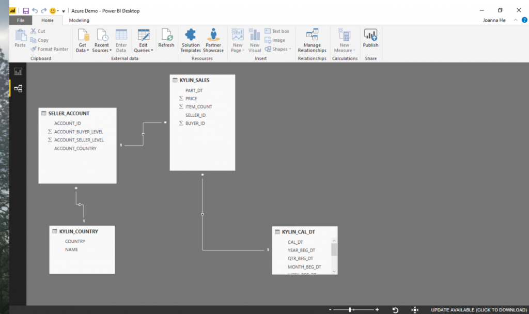Viewport: 529px width, 314px height.
Task: Insert a New Visual
Action: coord(255,40)
